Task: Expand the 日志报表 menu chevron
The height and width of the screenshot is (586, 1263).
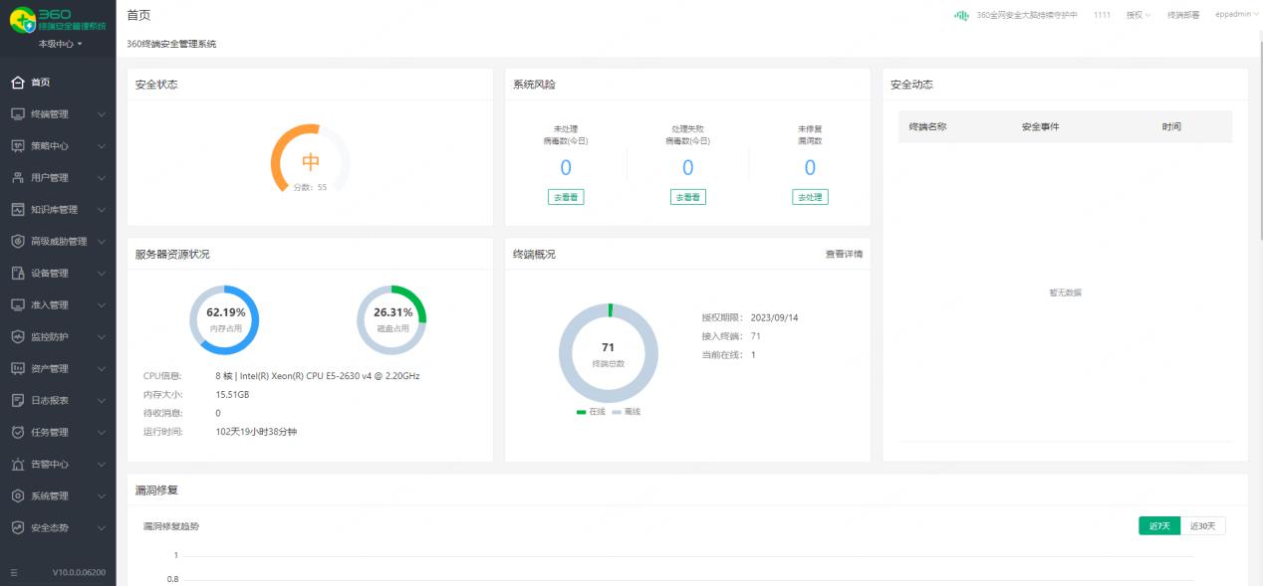Action: point(102,401)
